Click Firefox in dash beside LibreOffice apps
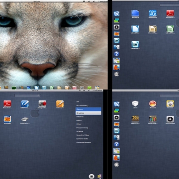 click(x=116, y=68)
